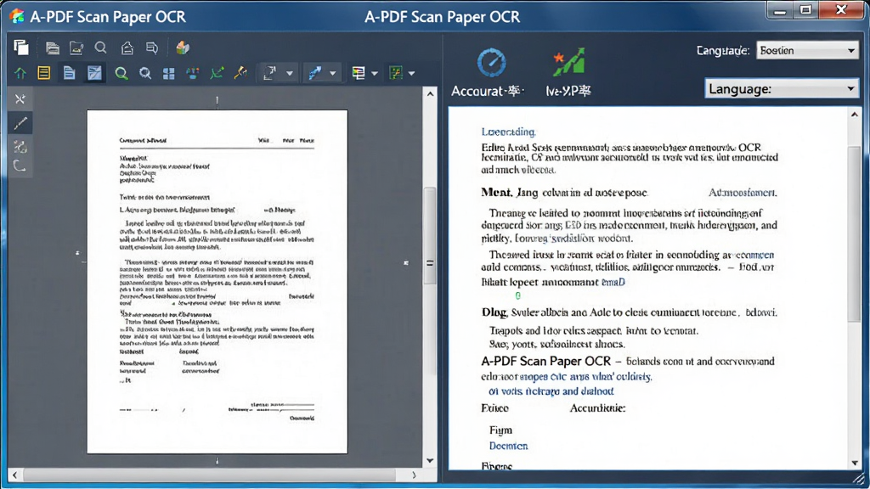Click the speech-bubble note icon in top toolbar
The height and width of the screenshot is (489, 870).
pos(152,48)
